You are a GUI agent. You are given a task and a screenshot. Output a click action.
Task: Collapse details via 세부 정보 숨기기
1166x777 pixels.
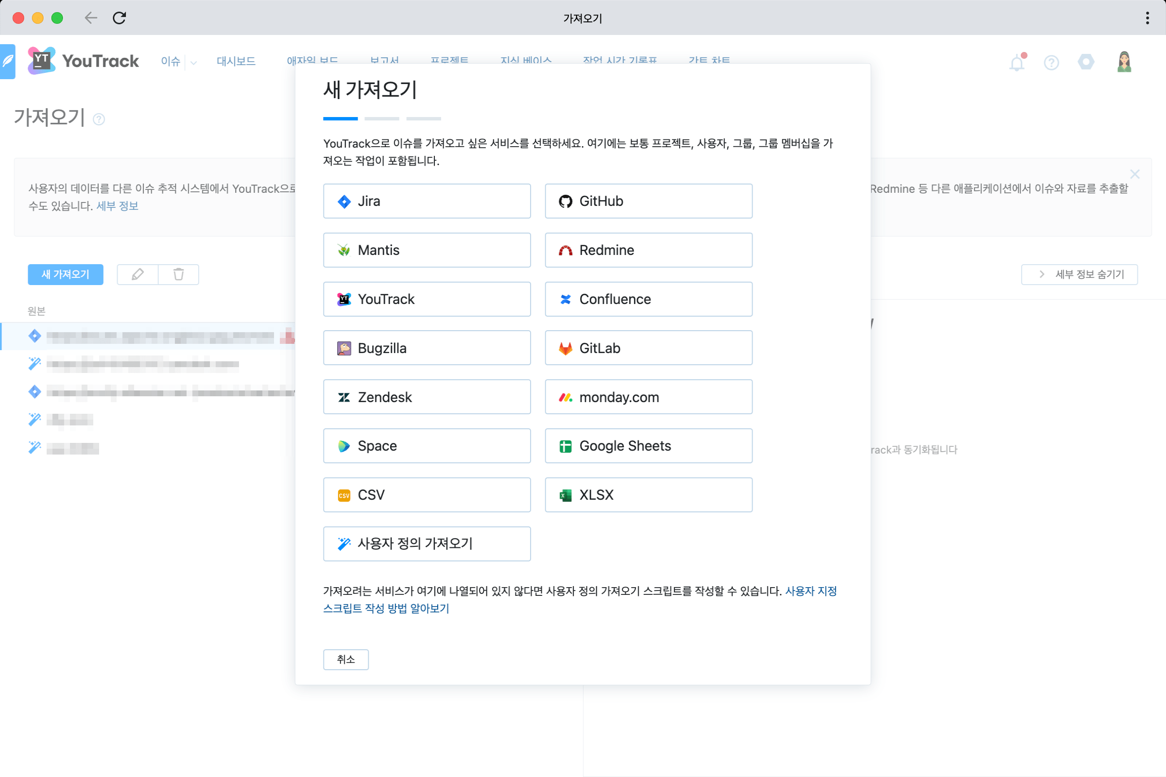pyautogui.click(x=1080, y=274)
